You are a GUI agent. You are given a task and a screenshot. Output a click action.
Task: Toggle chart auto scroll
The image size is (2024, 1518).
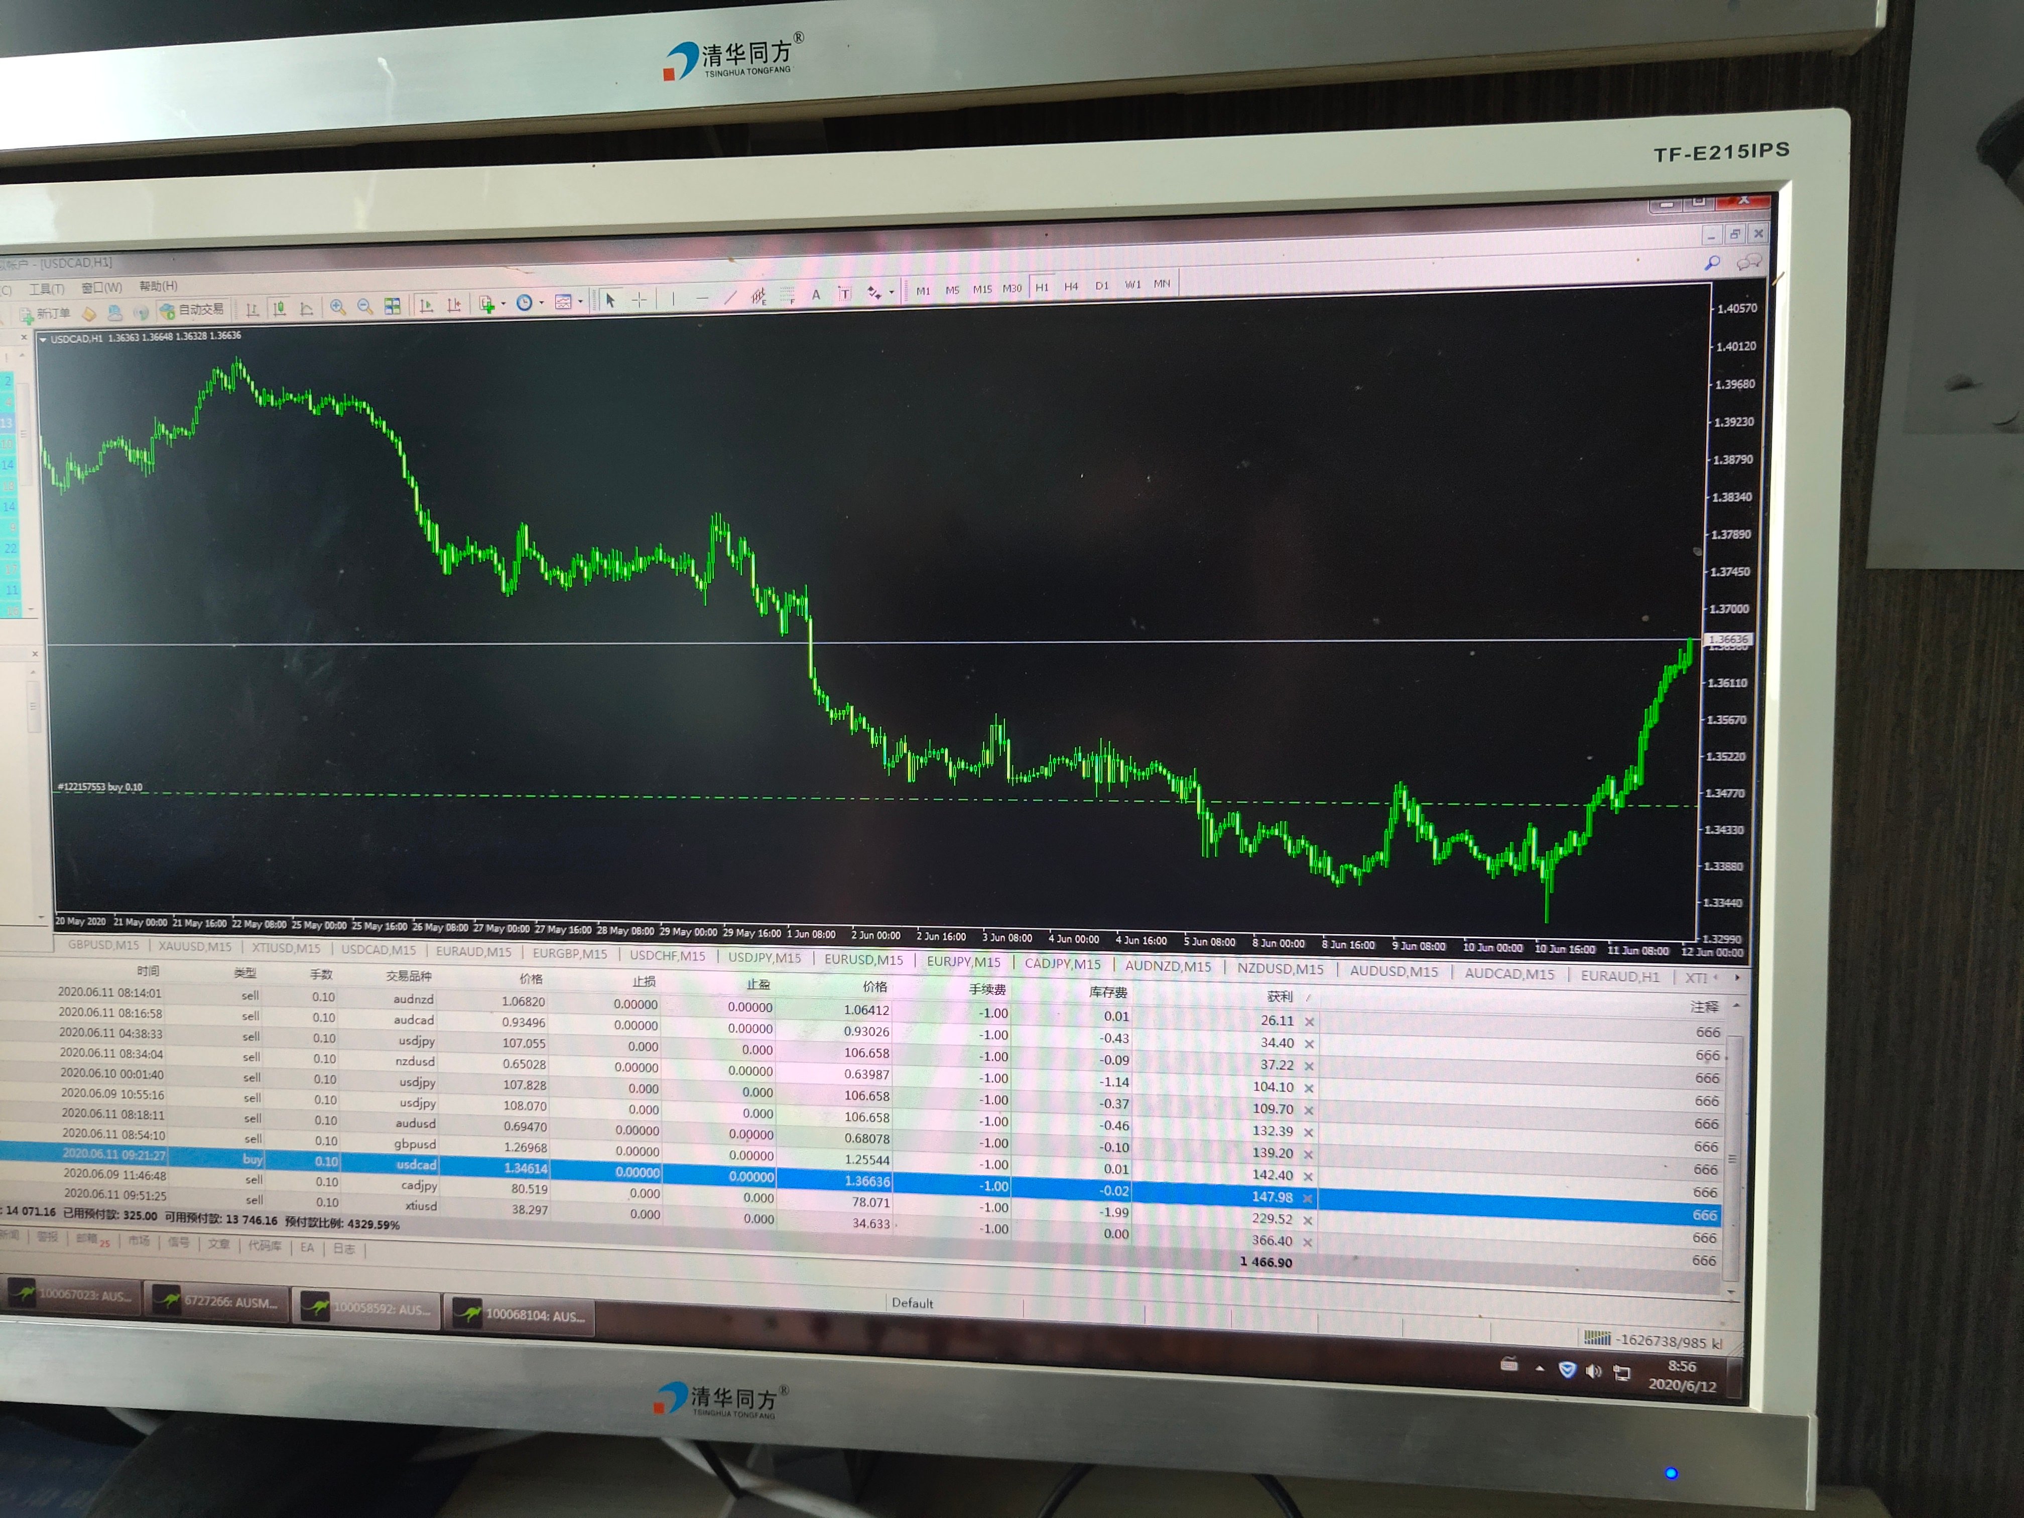pyautogui.click(x=426, y=306)
